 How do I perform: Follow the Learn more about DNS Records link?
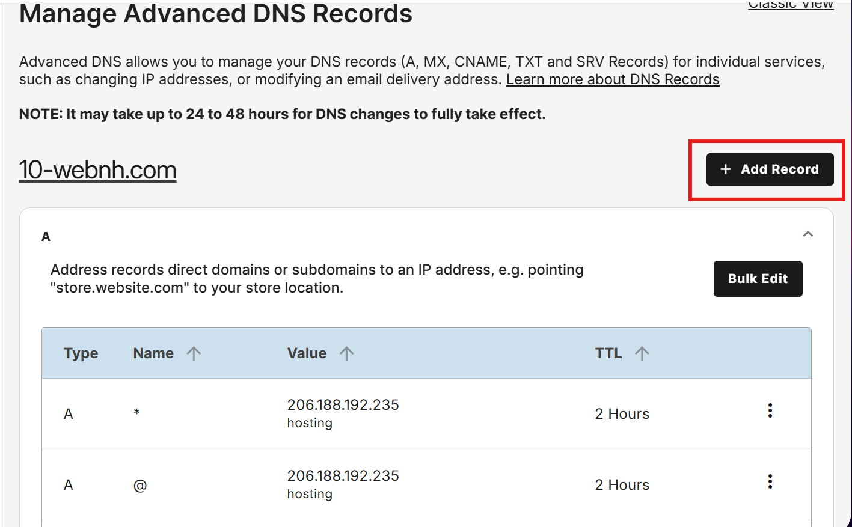612,79
